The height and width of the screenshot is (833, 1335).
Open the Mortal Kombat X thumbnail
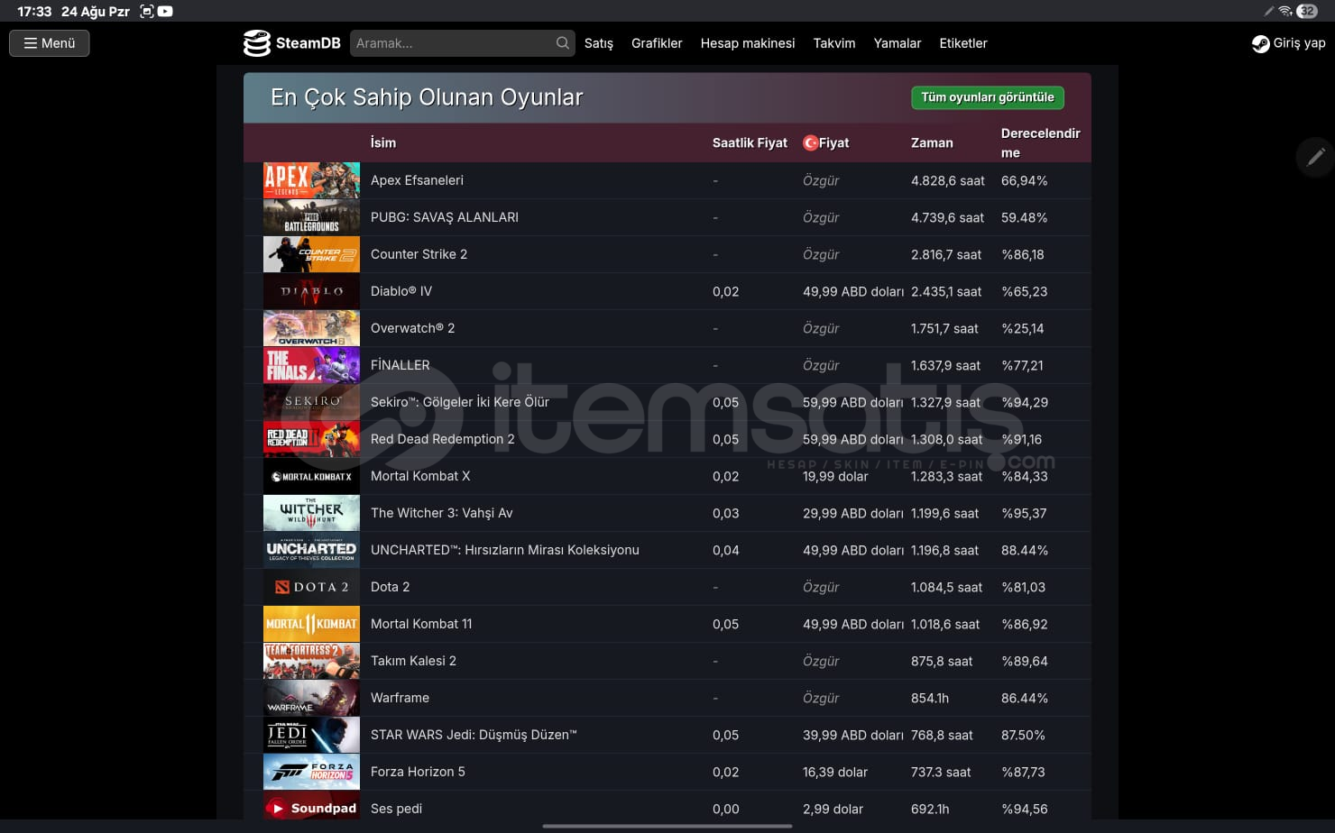click(311, 476)
